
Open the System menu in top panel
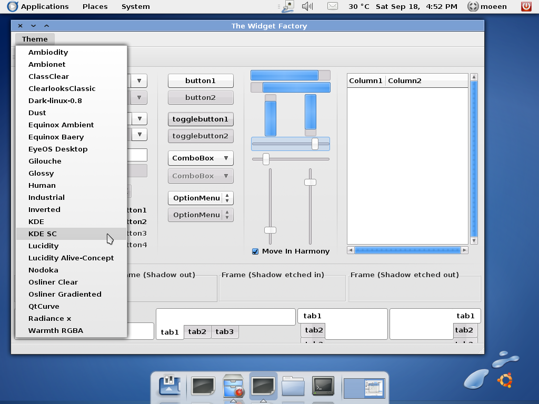[136, 6]
